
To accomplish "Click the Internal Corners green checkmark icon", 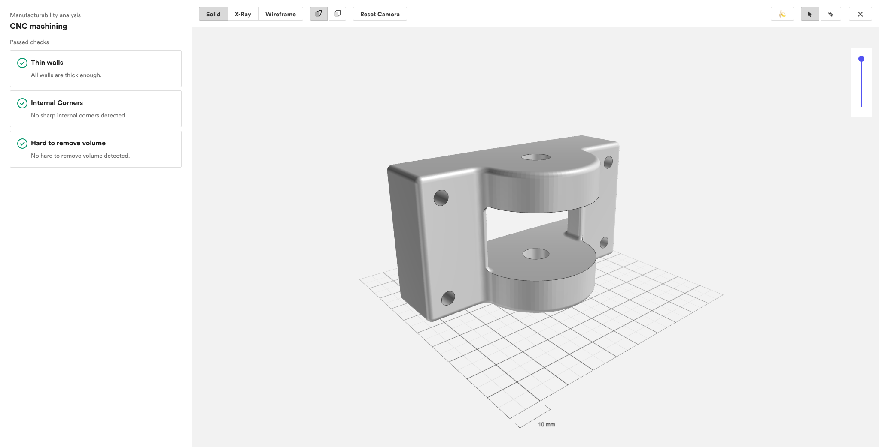I will point(22,103).
